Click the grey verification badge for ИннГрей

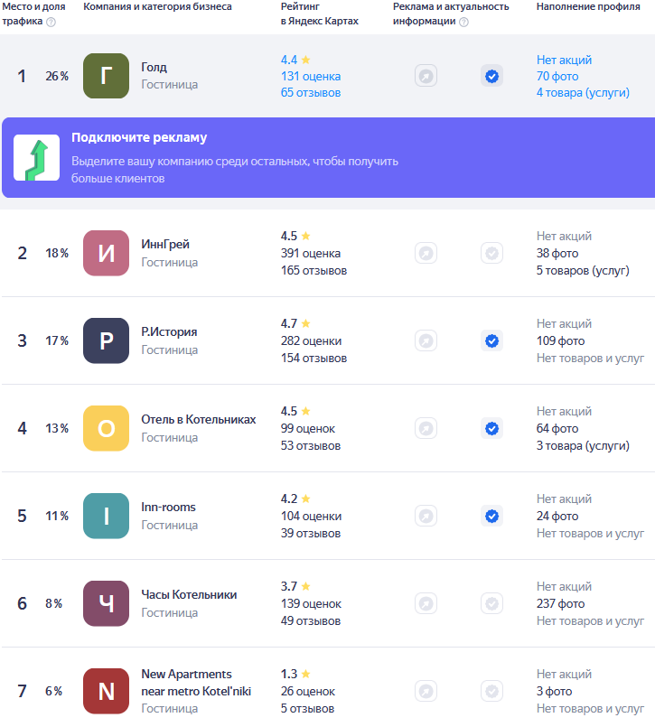[x=491, y=253]
